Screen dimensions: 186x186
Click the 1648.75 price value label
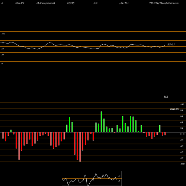click(x=174, y=109)
